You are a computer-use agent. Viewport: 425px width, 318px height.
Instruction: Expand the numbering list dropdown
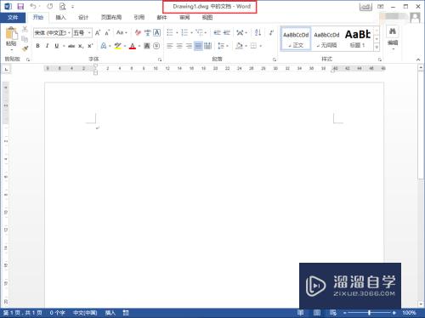pyautogui.click(x=192, y=33)
